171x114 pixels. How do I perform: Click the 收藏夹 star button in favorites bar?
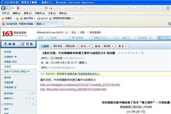pos(7,18)
